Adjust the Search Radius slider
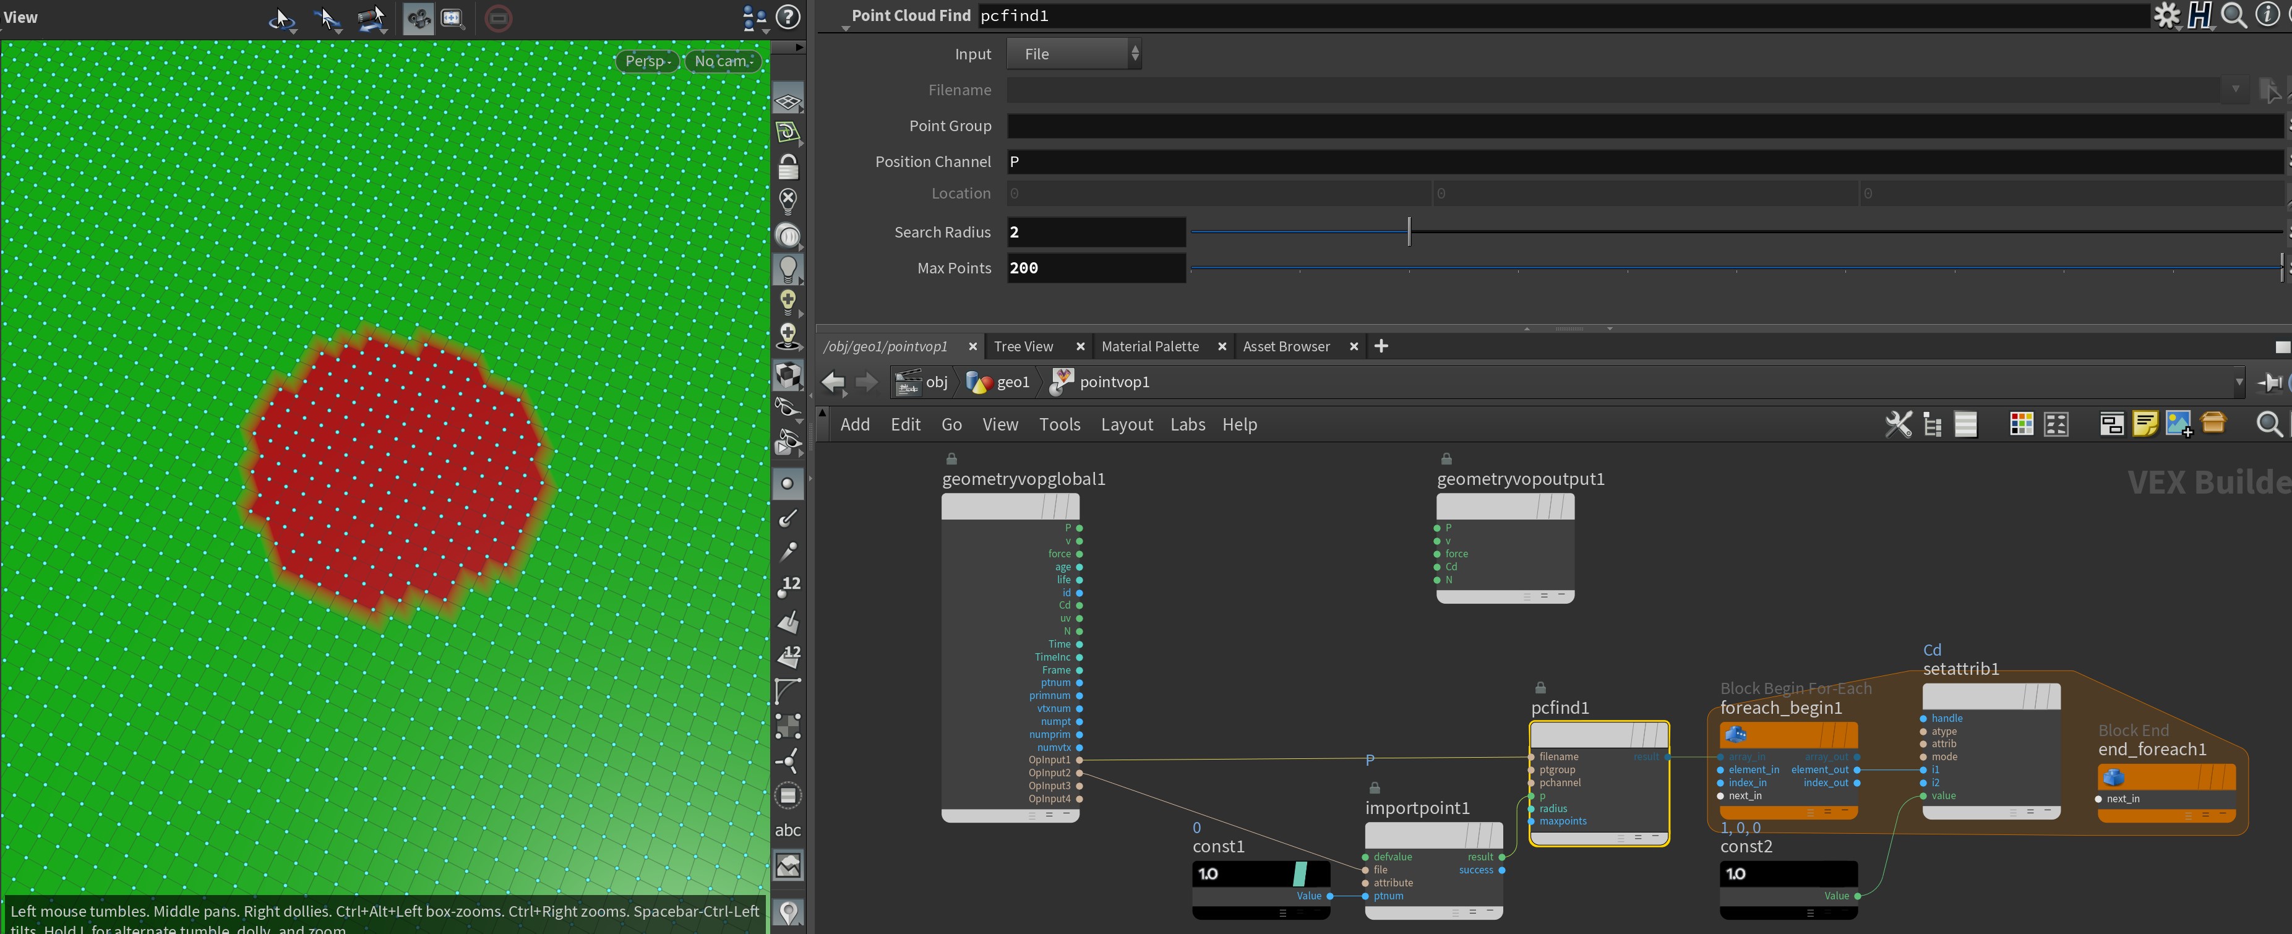This screenshot has width=2292, height=934. [1409, 232]
